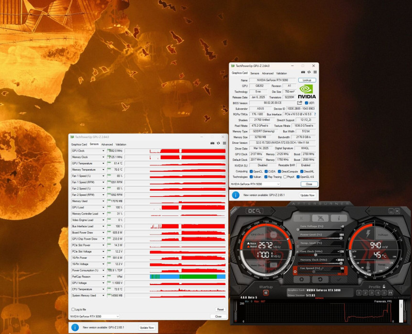Switch to Validation tab in Sensors window

click(x=121, y=144)
